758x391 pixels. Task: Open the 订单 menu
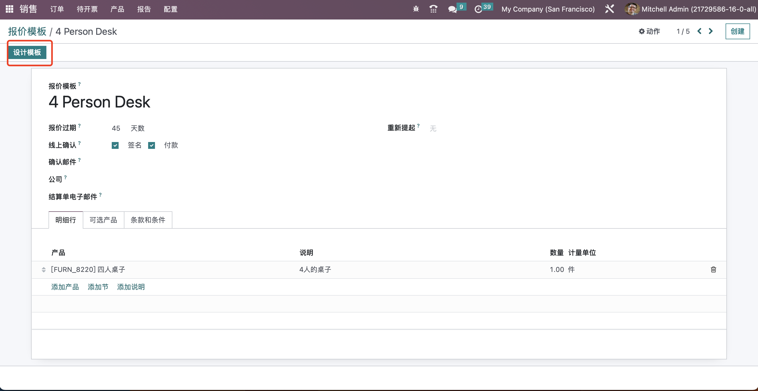57,9
